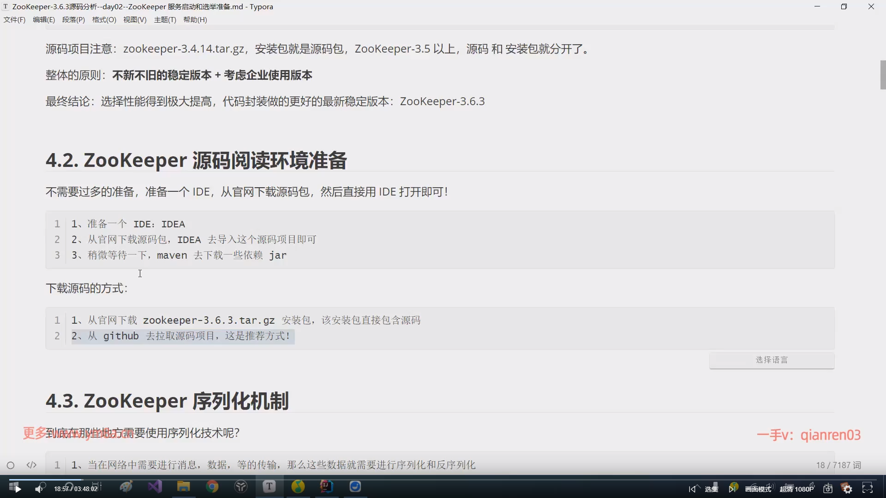The width and height of the screenshot is (886, 498).
Task: Enter fullscreen video mode
Action: [x=868, y=488]
